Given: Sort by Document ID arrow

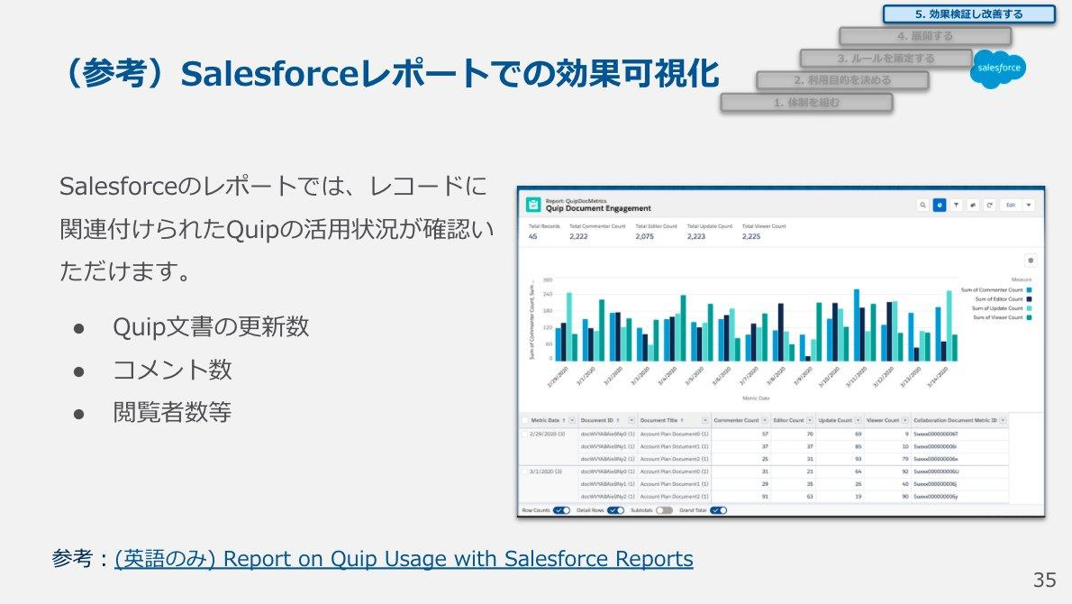Looking at the screenshot, I should pyautogui.click(x=618, y=421).
